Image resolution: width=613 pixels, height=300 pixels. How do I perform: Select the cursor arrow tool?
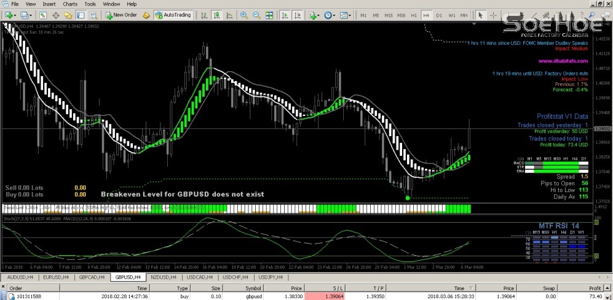coord(481,15)
